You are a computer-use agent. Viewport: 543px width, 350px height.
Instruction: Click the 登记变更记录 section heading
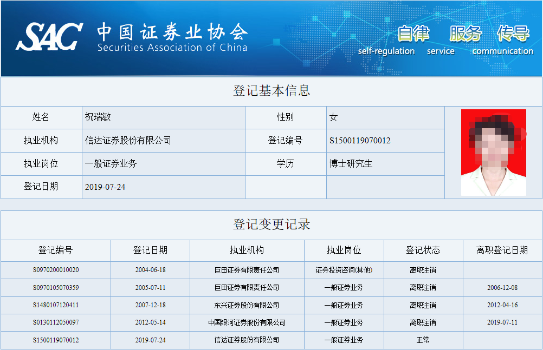pos(271,224)
